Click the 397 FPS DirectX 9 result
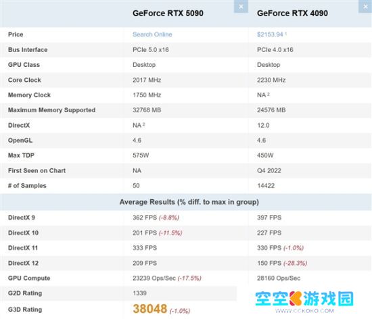Viewport: 372px width, 319px height. click(x=269, y=218)
